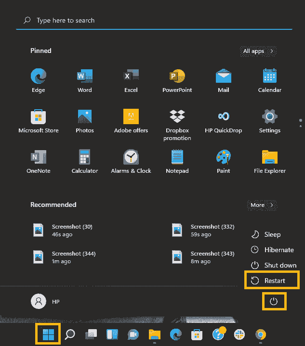
Task: Open the Paint app icon
Action: [224, 158]
